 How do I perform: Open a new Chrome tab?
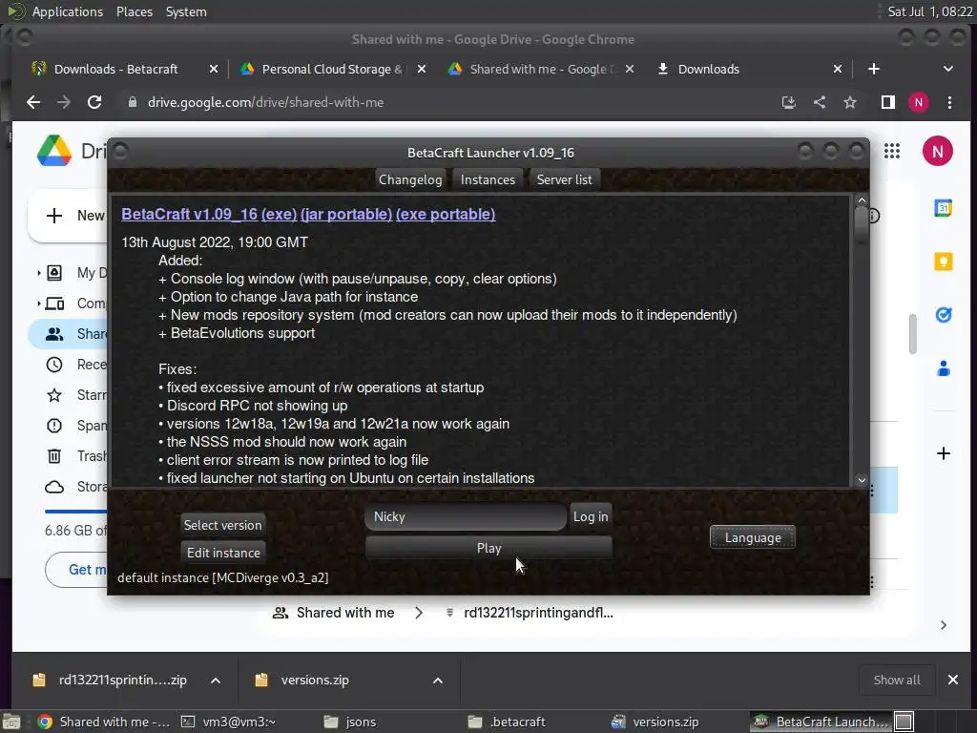[x=874, y=69]
